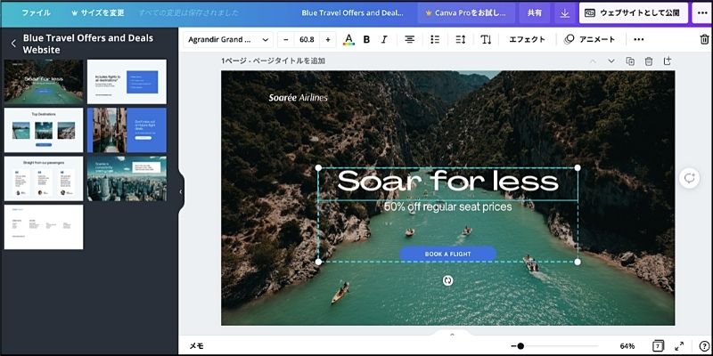Open エフェクト effects panel
This screenshot has width=713, height=356.
527,39
